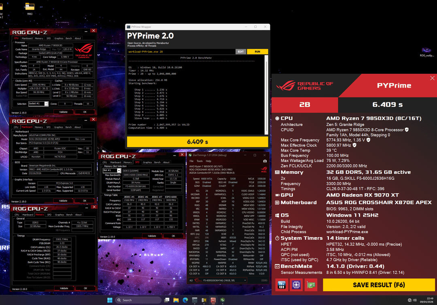This screenshot has height=305, width=437.
Task: Click the ZenTimings screenshot camera icon
Action: [265, 161]
